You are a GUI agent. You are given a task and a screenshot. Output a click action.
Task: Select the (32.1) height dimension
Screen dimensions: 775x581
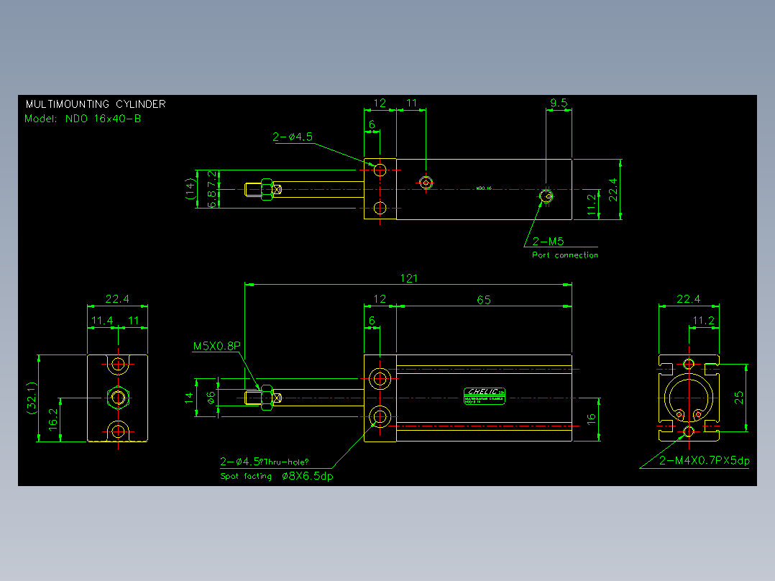tap(32, 398)
